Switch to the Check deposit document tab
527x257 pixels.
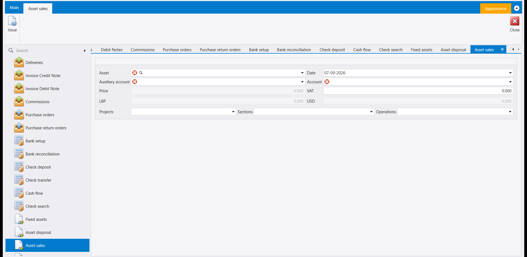click(x=332, y=50)
